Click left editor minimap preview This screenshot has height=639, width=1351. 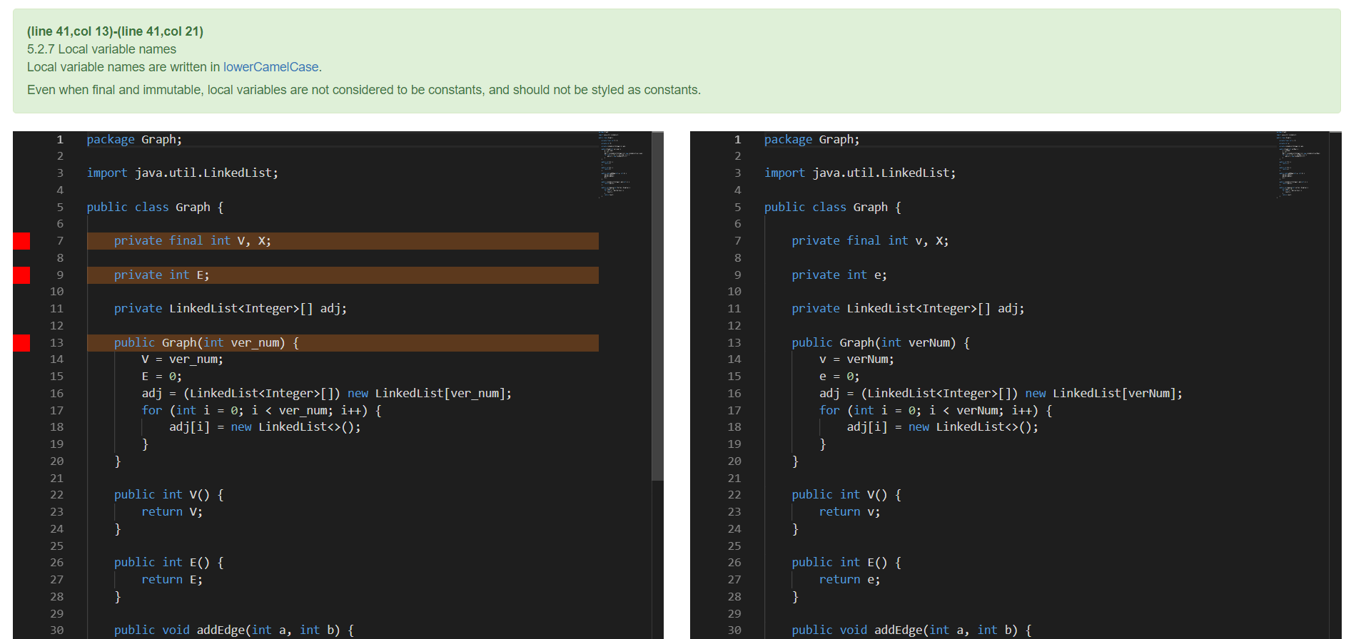[620, 164]
